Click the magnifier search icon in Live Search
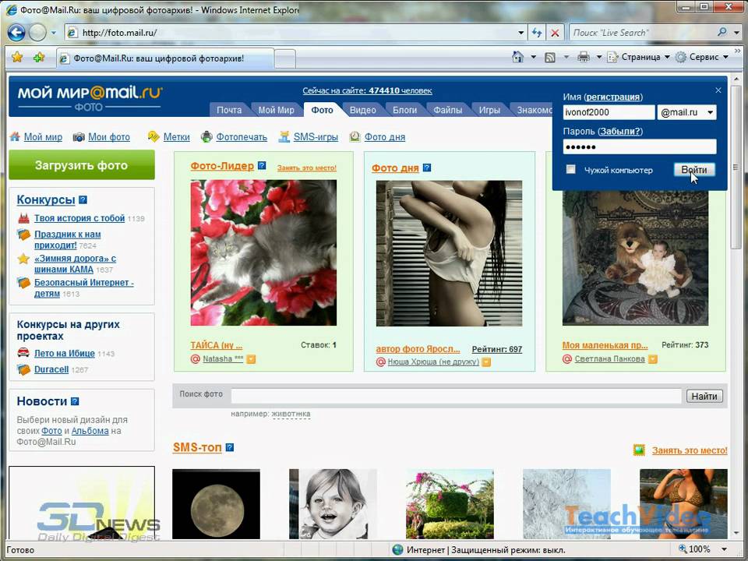748x561 pixels. [x=722, y=33]
